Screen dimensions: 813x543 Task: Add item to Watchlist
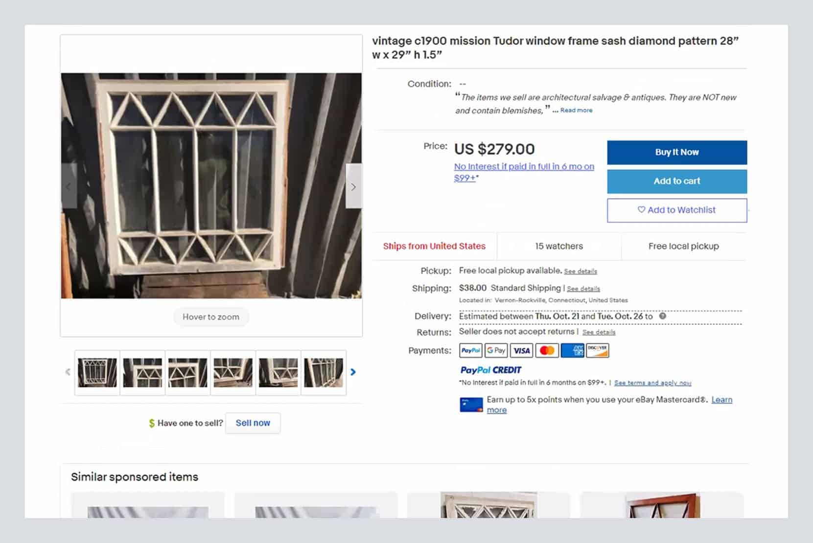[677, 210]
